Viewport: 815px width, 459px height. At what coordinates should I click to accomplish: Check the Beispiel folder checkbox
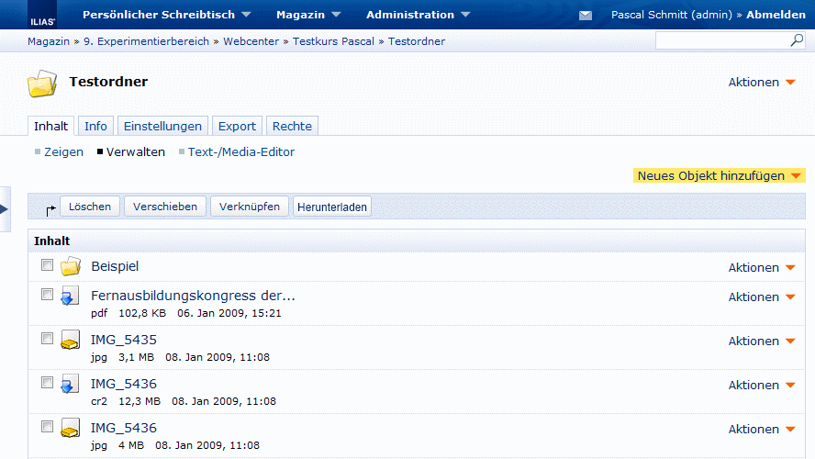47,265
